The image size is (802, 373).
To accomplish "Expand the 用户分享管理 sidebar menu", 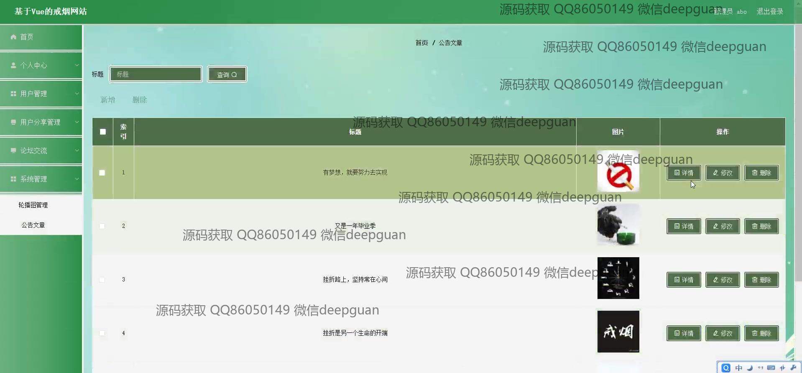I will pos(41,123).
